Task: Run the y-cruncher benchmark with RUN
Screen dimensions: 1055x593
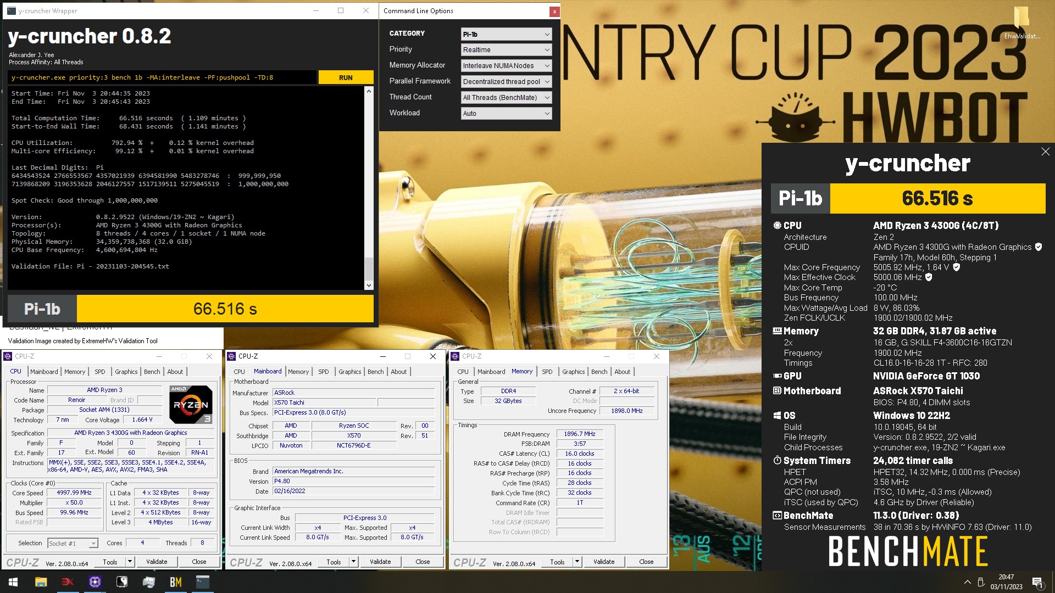Action: 346,77
